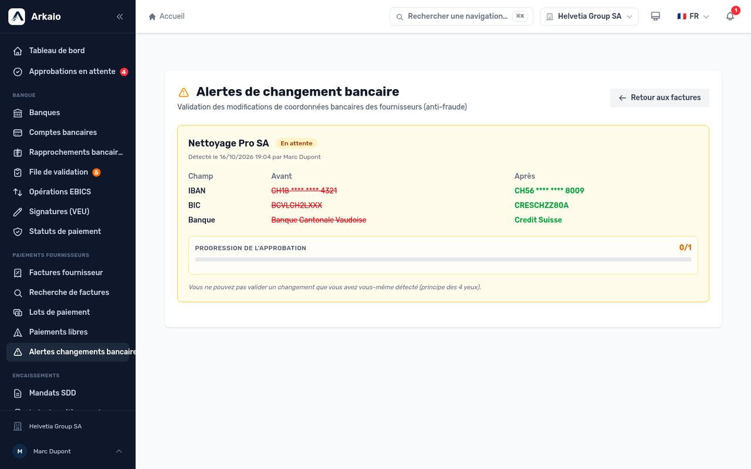
Task: Click the Banque Cantonale Vaudoise text
Action: point(319,220)
